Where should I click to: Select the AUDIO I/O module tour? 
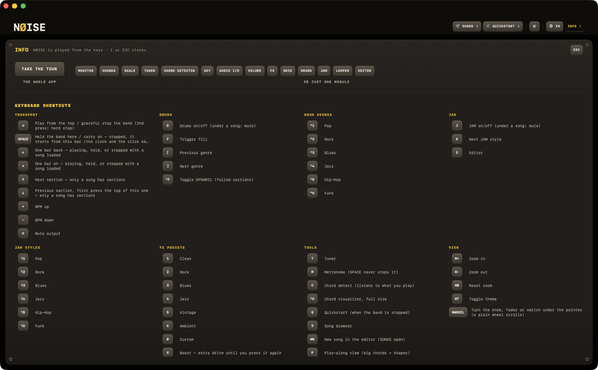(229, 71)
